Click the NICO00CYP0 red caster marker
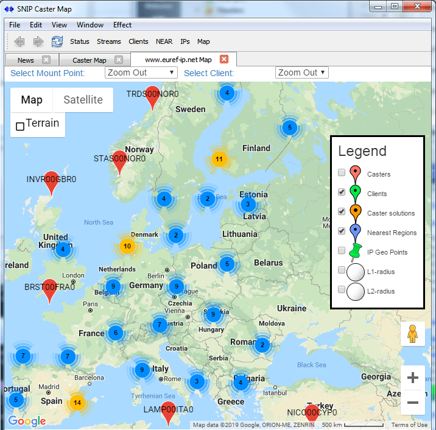Image resolution: width=436 pixels, height=430 pixels. (x=312, y=417)
